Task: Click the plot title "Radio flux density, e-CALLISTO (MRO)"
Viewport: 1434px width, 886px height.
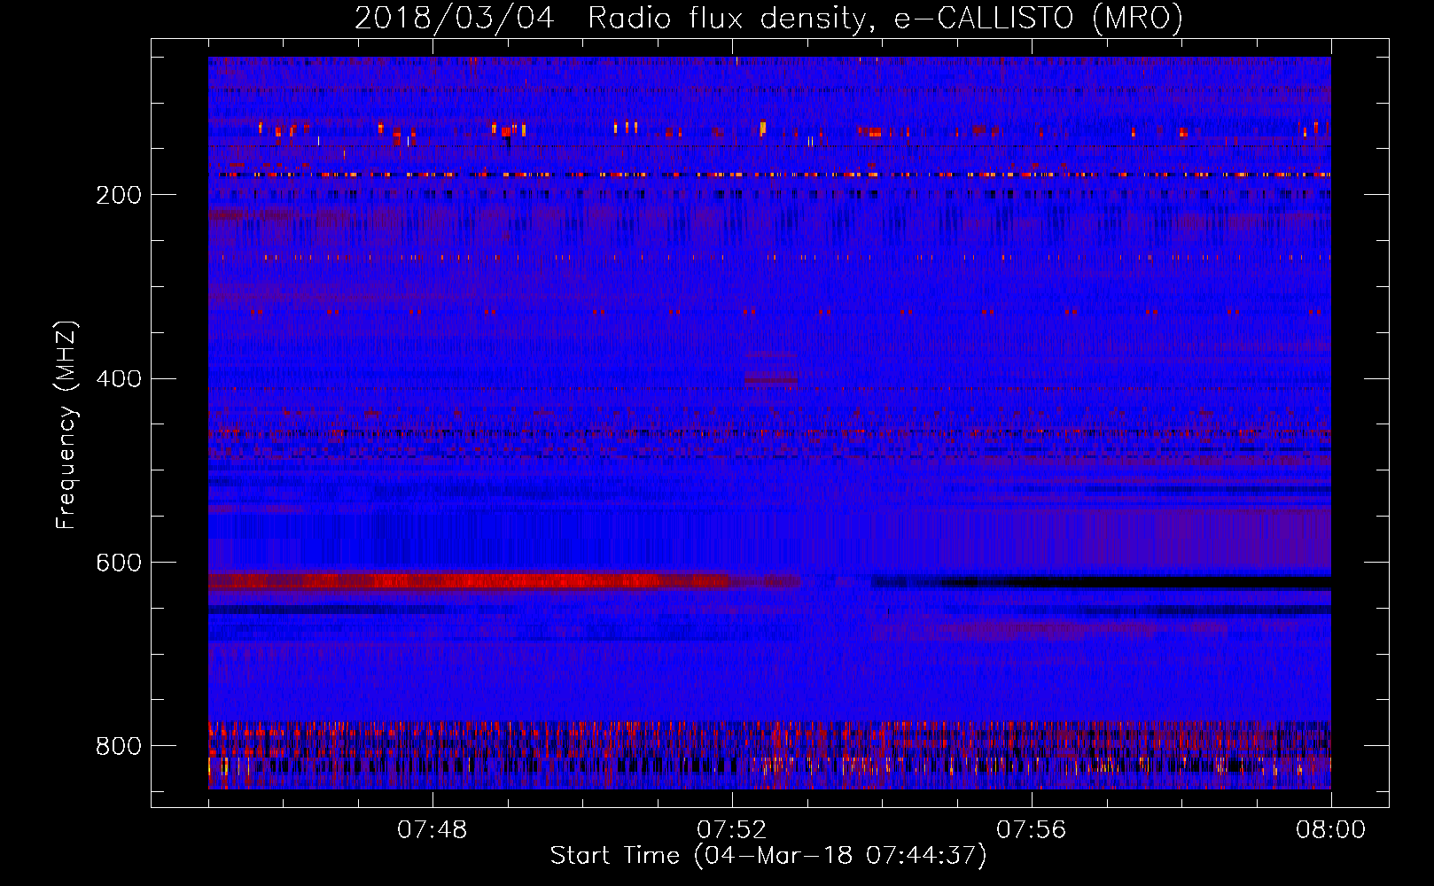Action: (885, 18)
